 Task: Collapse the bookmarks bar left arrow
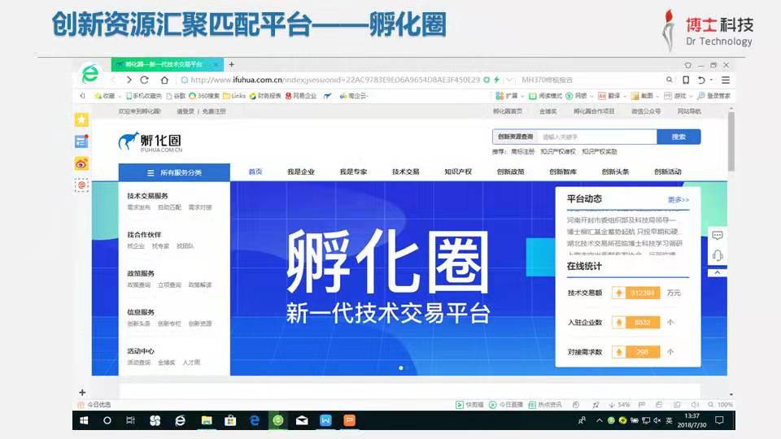83,96
